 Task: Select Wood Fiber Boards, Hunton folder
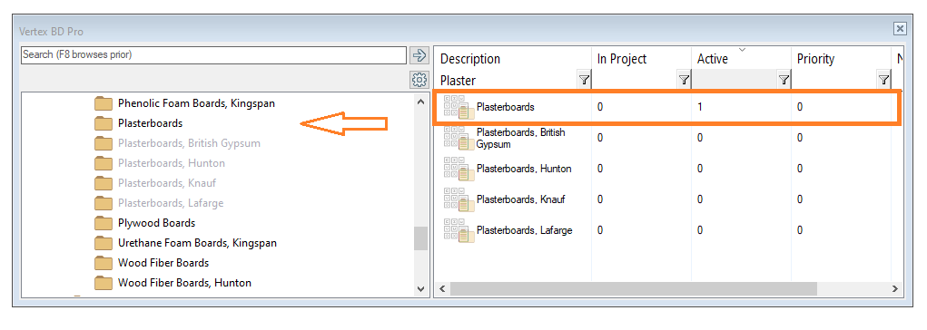[x=184, y=283]
